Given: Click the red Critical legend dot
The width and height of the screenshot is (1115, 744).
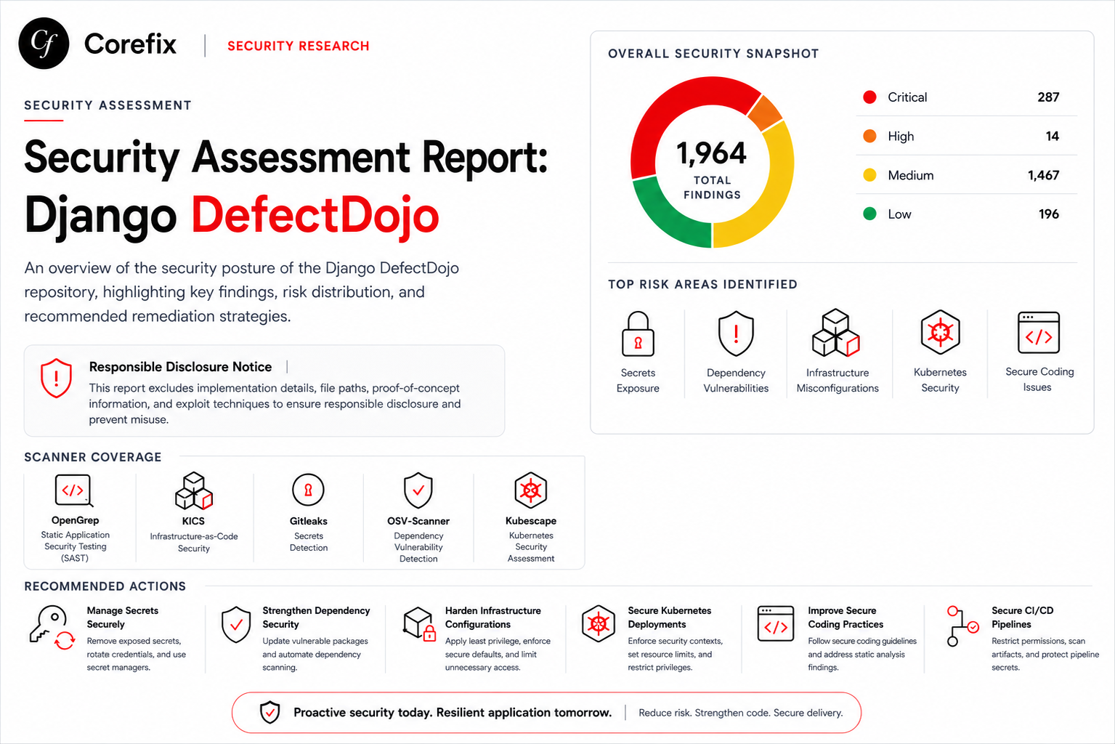Looking at the screenshot, I should click(x=869, y=97).
